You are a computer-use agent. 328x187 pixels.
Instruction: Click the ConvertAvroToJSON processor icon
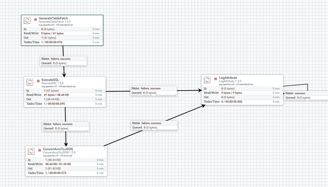point(31,151)
